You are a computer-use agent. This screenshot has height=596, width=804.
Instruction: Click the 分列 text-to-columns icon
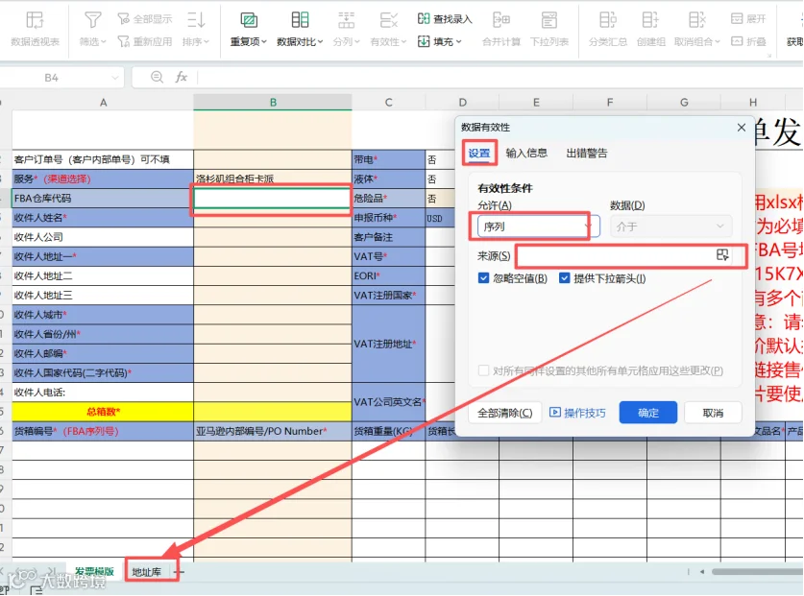[x=346, y=20]
